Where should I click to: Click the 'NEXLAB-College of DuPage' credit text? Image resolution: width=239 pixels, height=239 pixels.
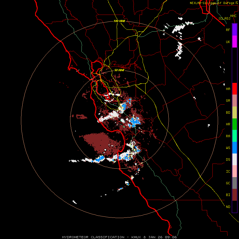coord(212,3)
